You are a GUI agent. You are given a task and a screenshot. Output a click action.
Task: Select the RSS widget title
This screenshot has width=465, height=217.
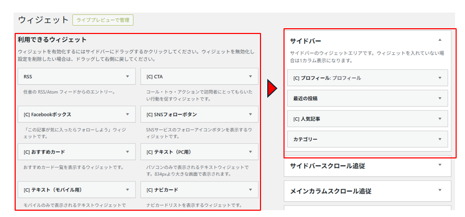click(28, 76)
